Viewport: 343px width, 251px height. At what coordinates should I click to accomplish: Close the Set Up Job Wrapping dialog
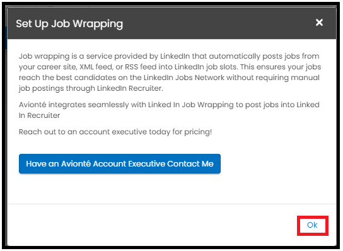click(319, 22)
